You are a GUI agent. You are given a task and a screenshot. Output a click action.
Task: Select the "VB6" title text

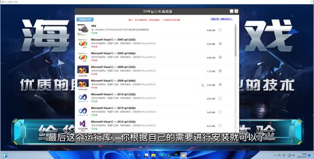[x=93, y=26]
